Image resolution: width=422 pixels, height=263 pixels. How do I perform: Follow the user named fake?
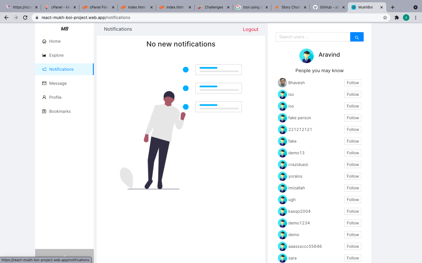click(x=353, y=141)
